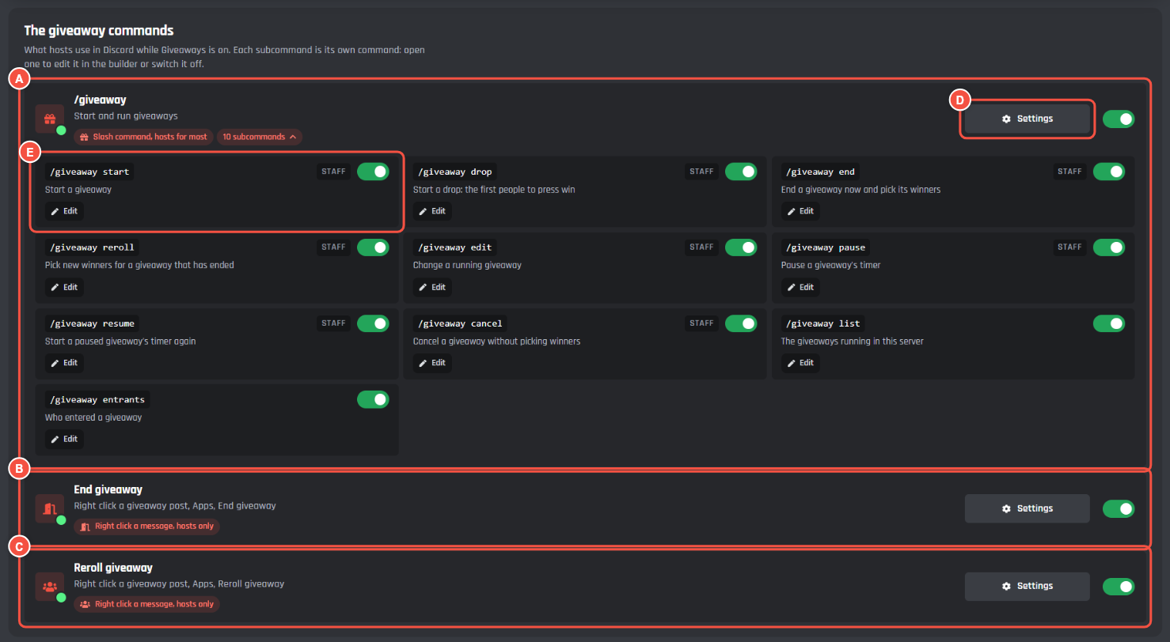Click the gear icon in Reroll giveaway Settings
The width and height of the screenshot is (1170, 642).
(x=1006, y=587)
